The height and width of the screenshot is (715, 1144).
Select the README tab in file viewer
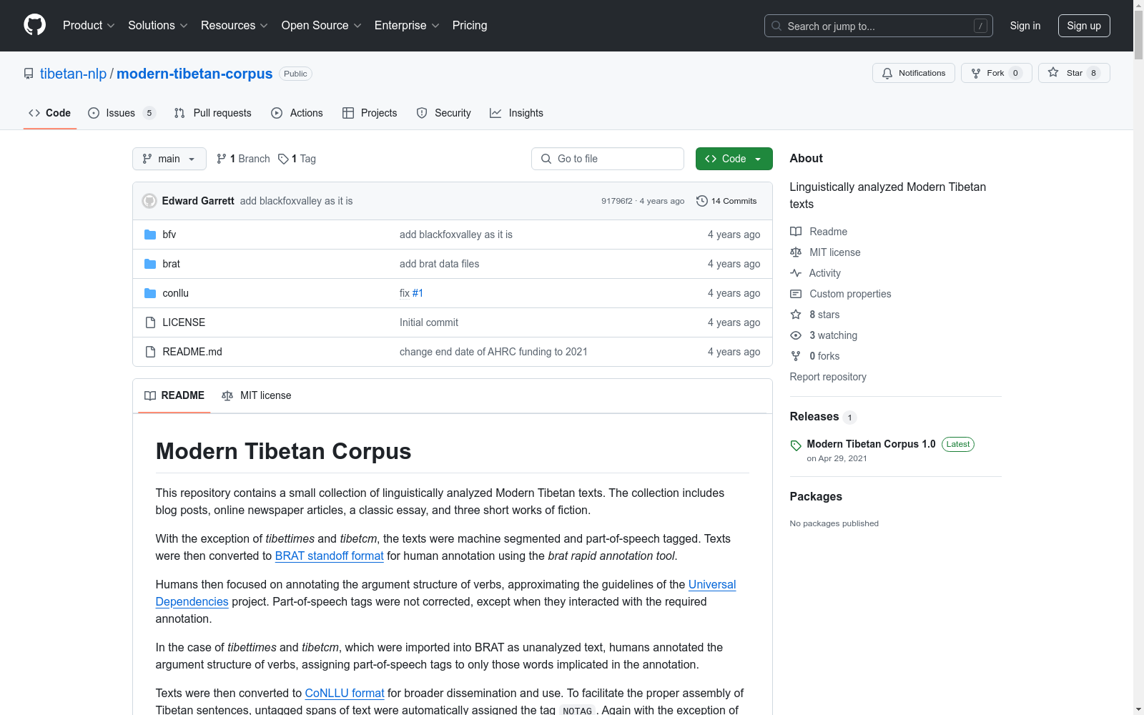click(x=174, y=395)
